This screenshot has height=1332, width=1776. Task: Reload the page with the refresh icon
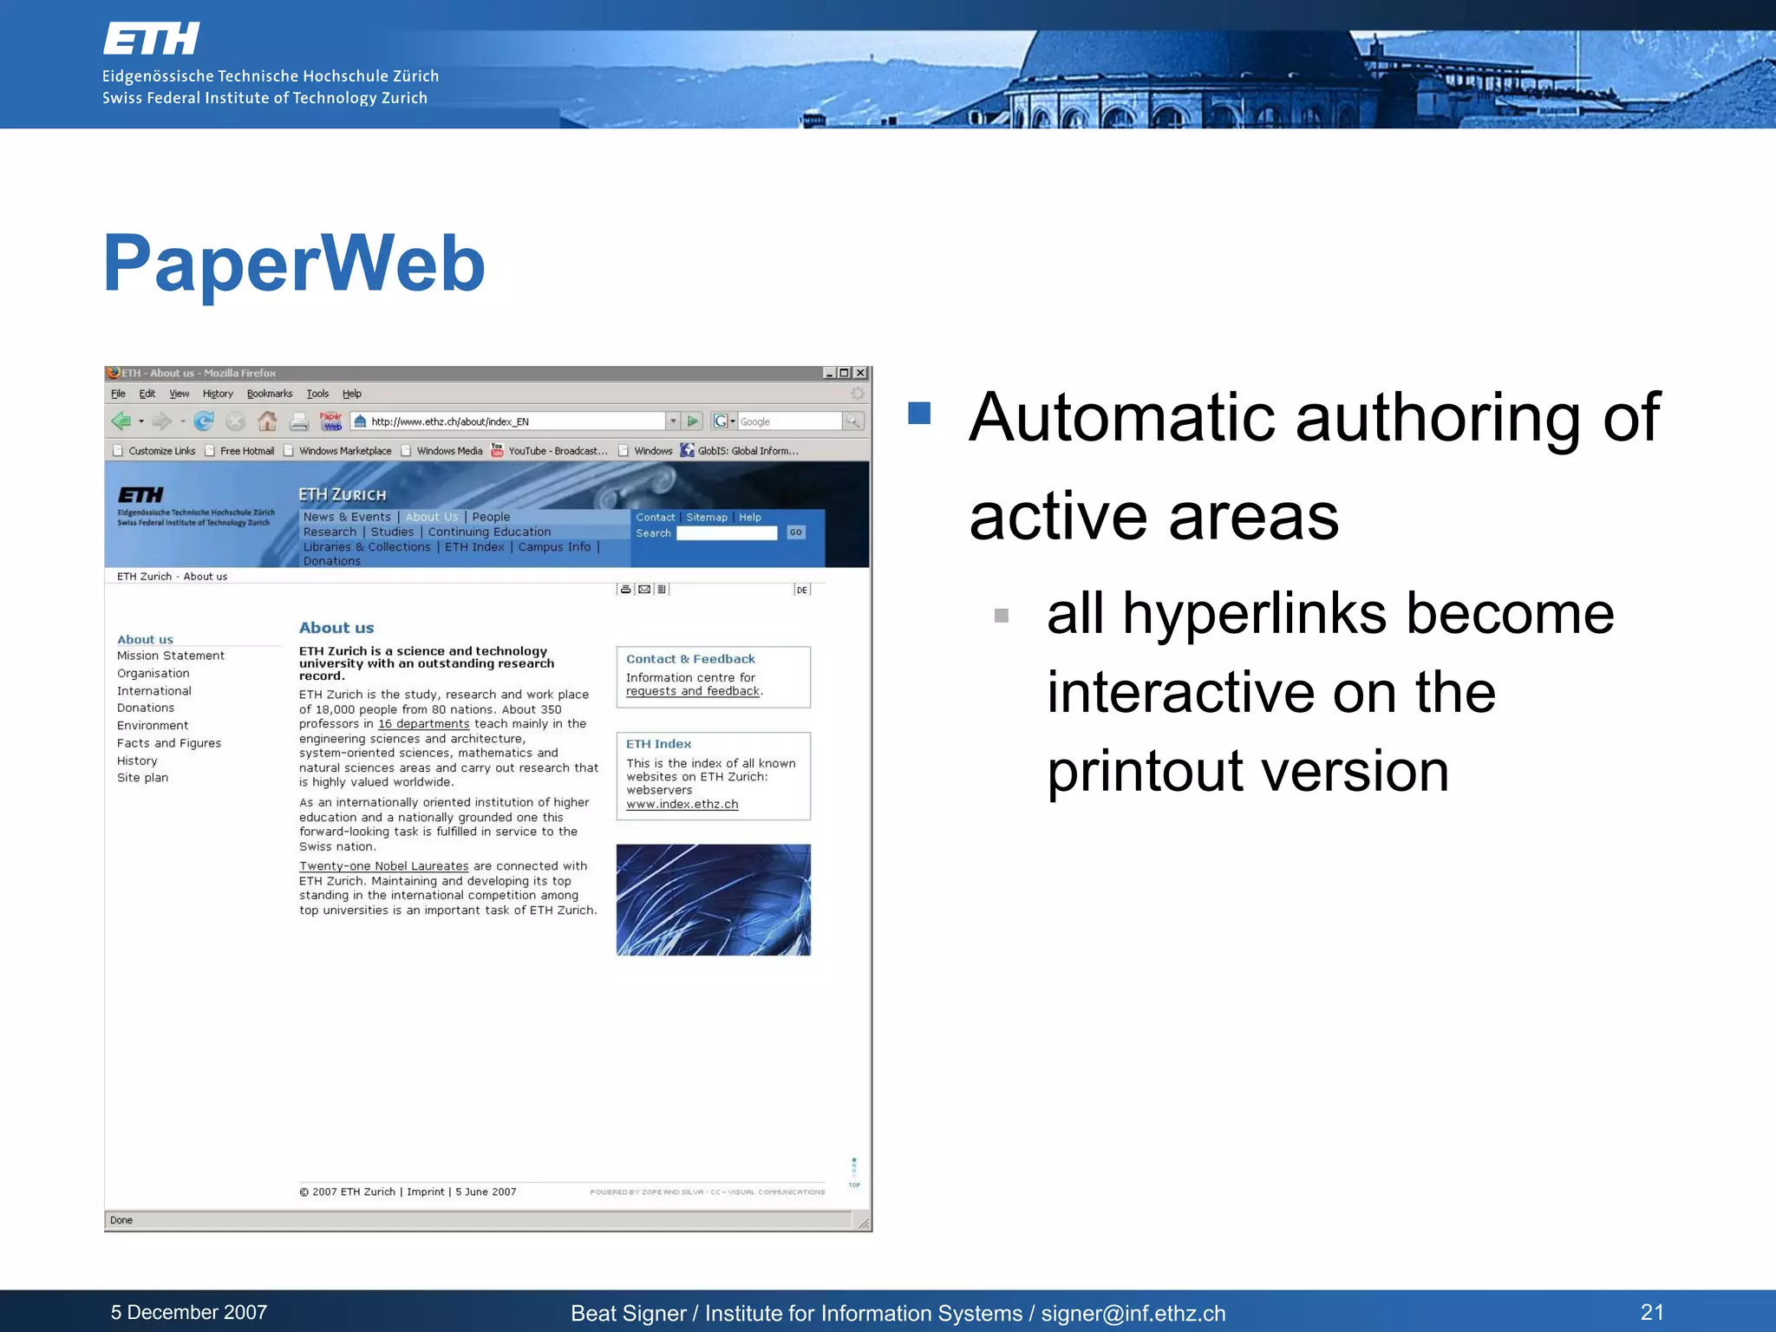point(204,421)
